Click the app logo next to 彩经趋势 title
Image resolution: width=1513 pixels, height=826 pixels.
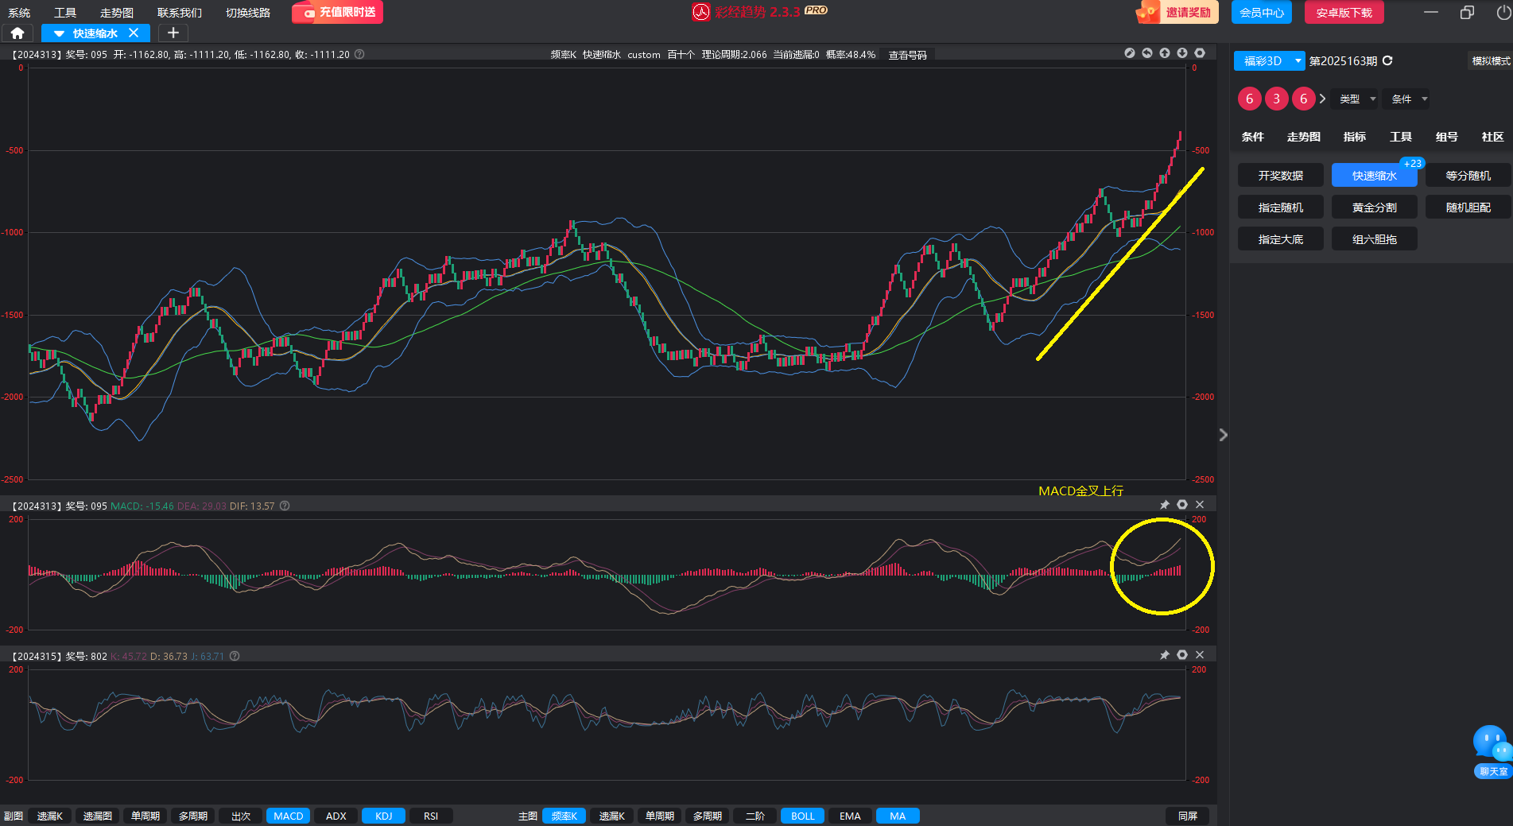pos(700,12)
